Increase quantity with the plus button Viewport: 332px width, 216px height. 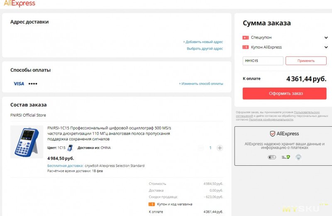click(220, 148)
